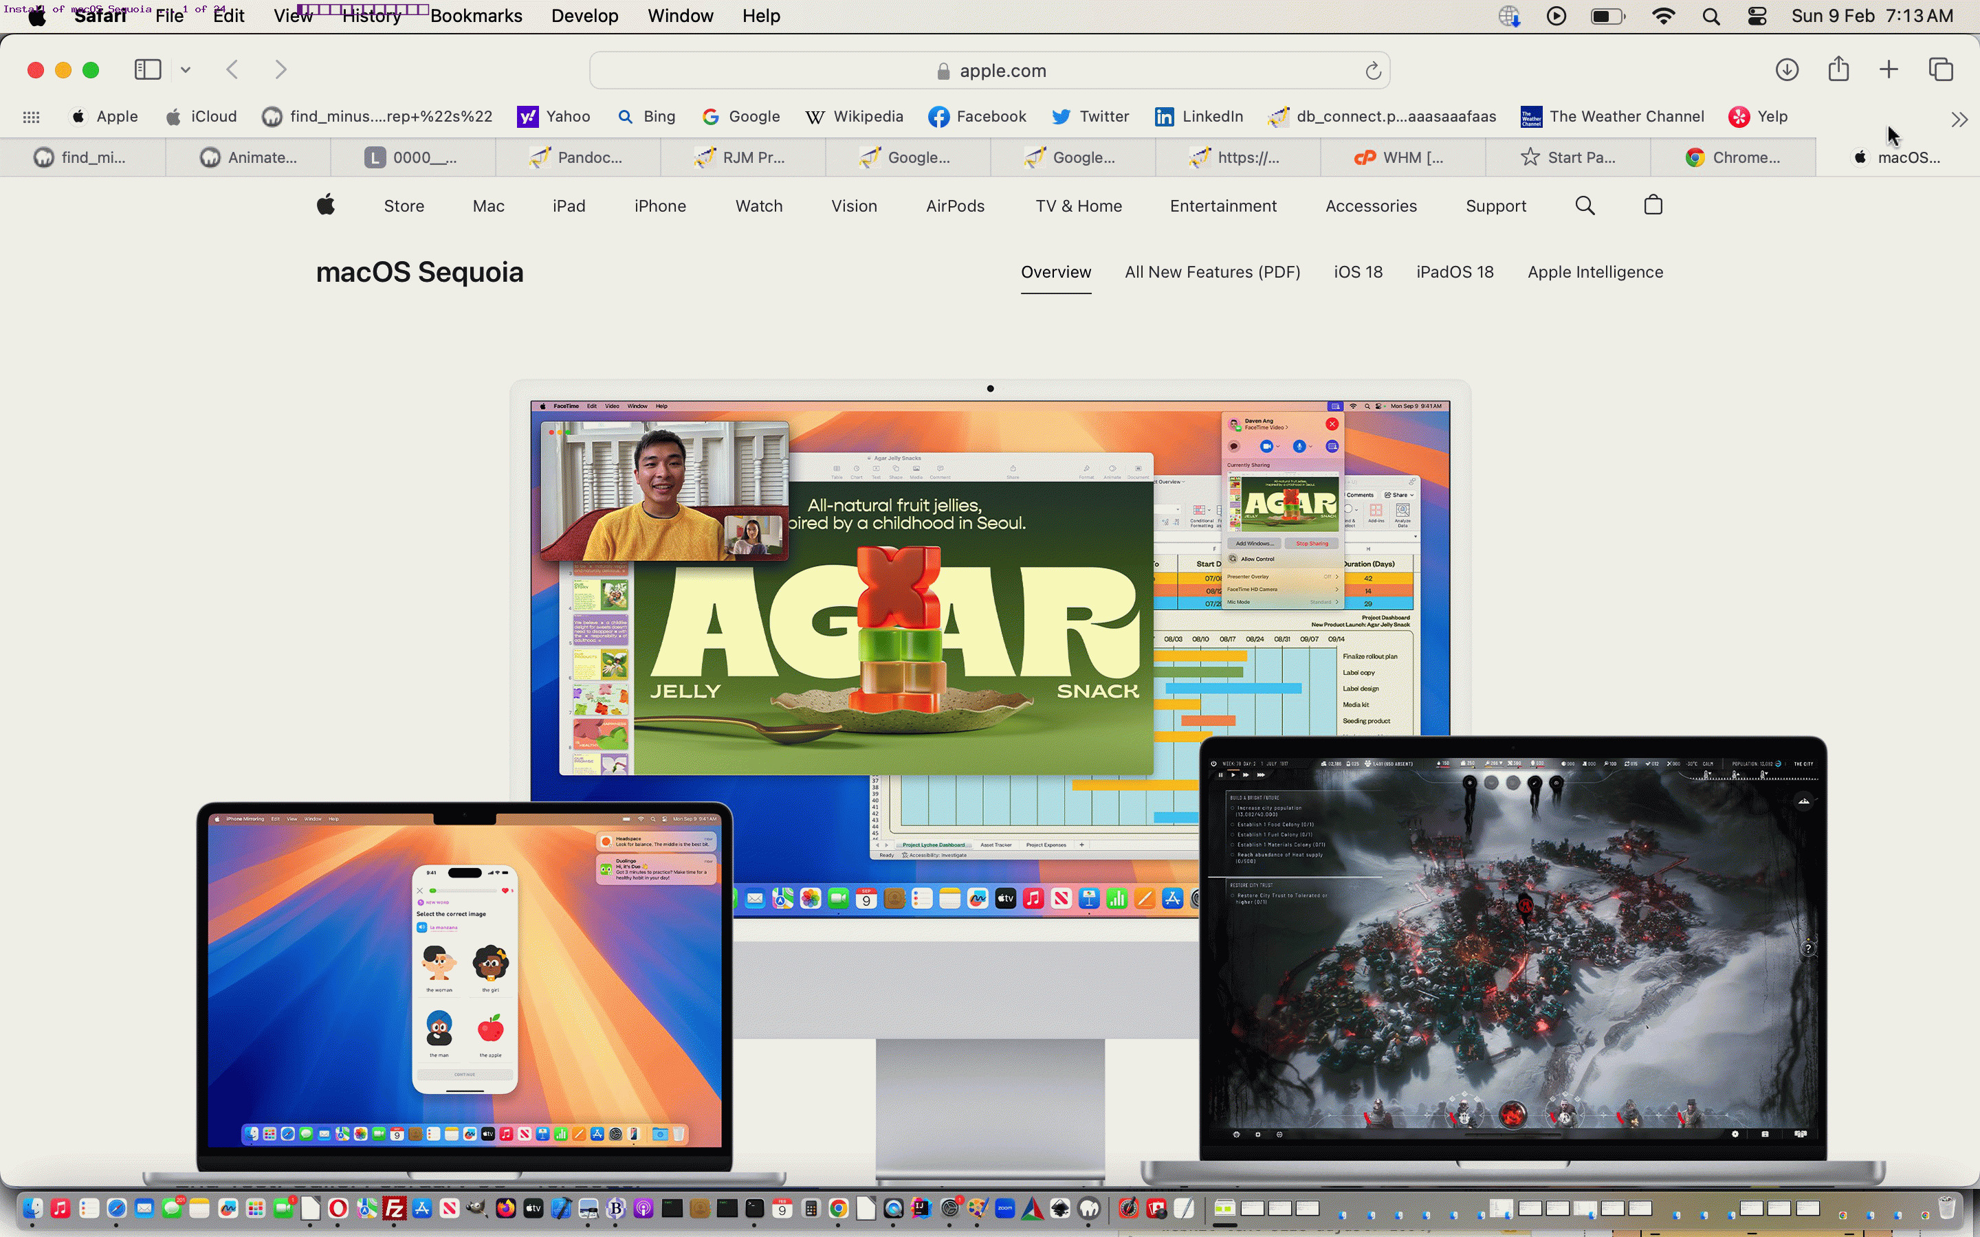Viewport: 1980px width, 1237px height.
Task: Show Safari downloads
Action: point(1787,69)
